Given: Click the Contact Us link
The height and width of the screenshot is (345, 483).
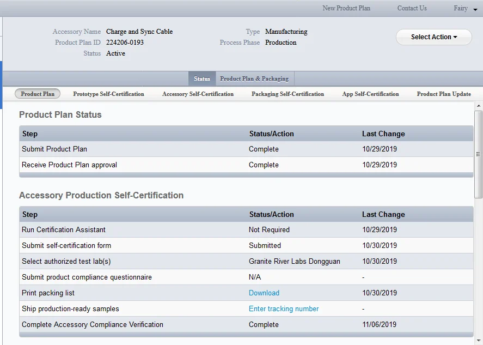Looking at the screenshot, I should (x=412, y=8).
